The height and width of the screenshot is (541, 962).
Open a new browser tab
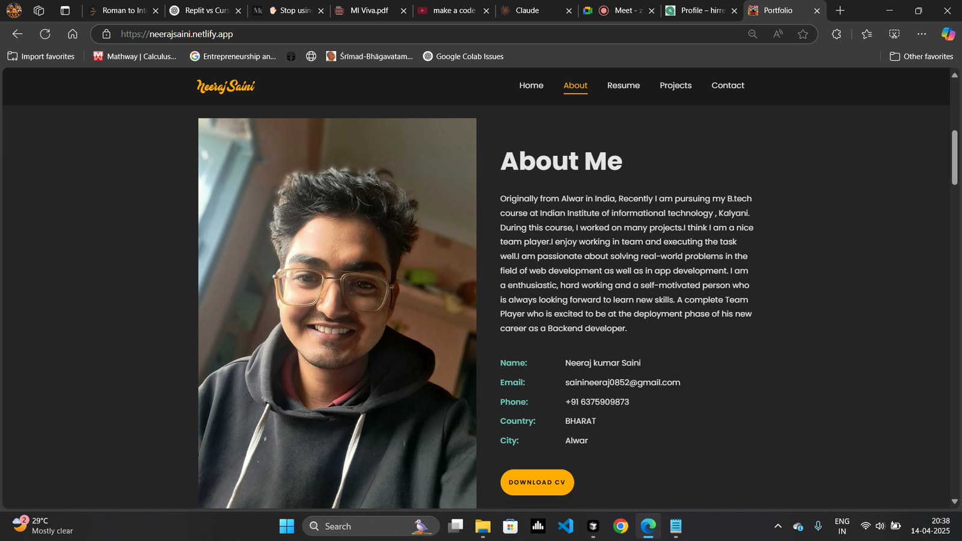click(840, 10)
